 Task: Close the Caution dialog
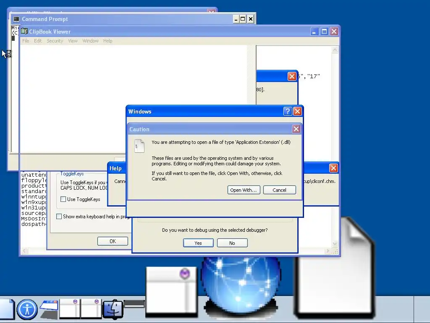[296, 129]
